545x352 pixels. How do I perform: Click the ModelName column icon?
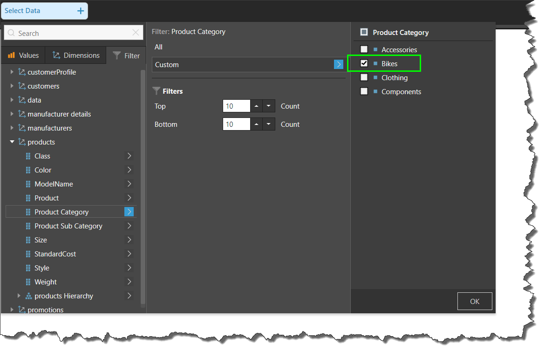click(x=28, y=184)
